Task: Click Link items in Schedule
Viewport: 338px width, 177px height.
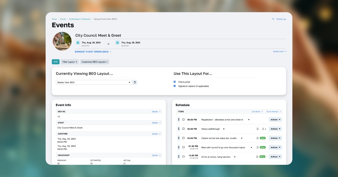Action: (x=257, y=112)
